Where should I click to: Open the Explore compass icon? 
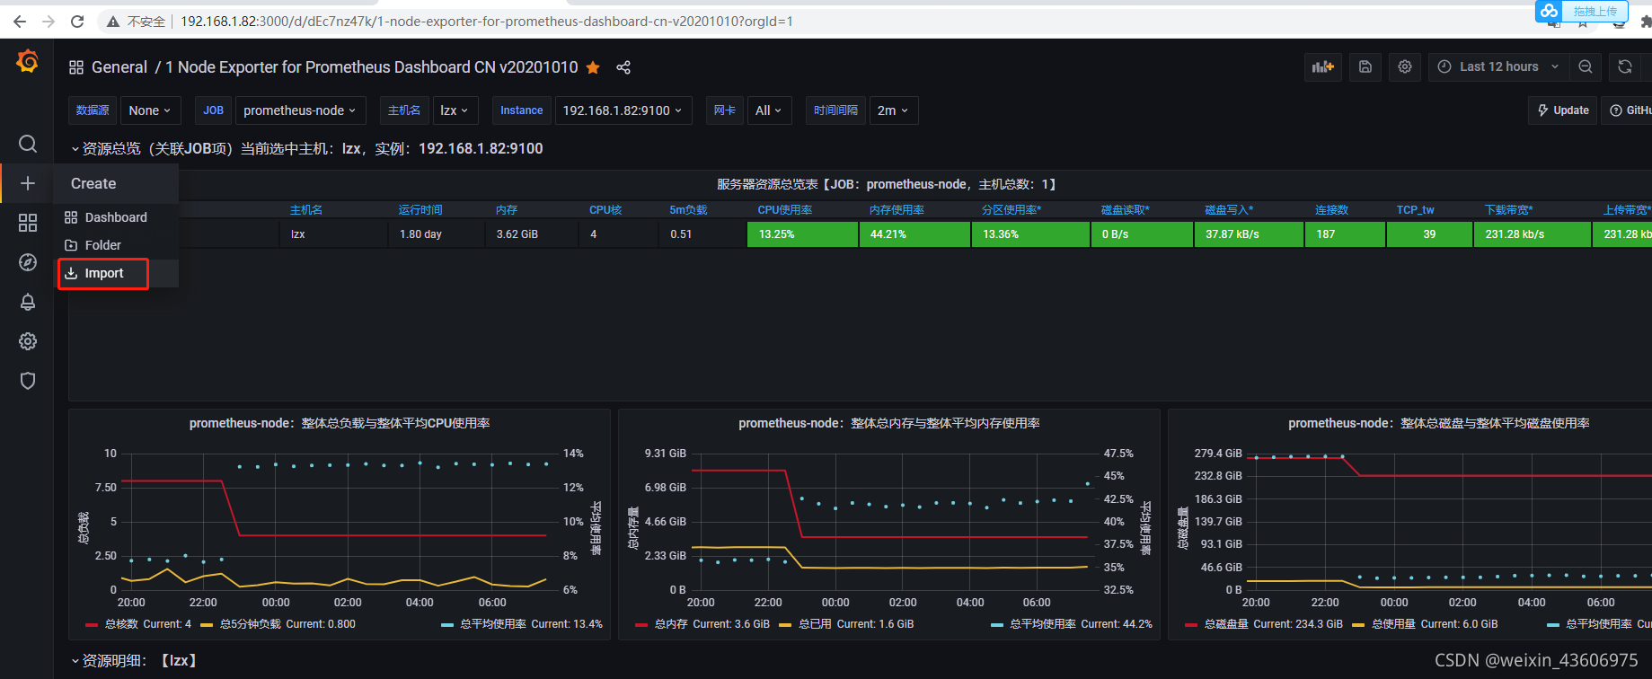28,262
